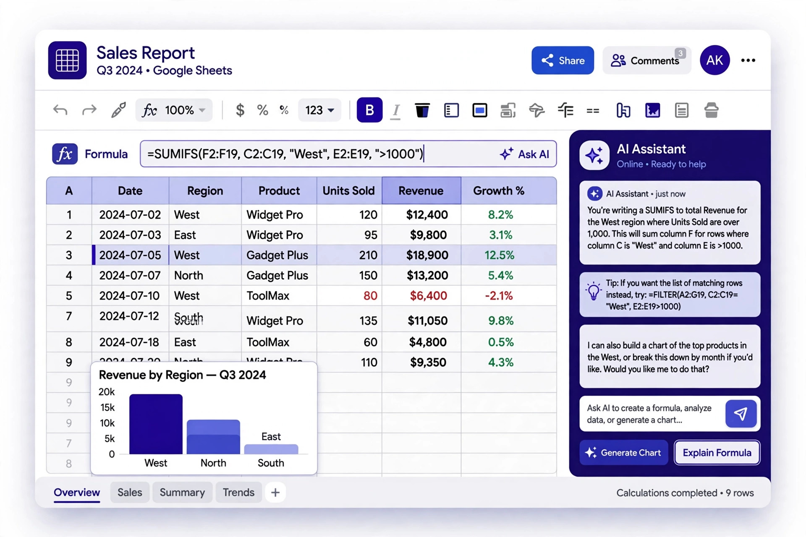806x537 pixels.
Task: Click the $18,900 revenue cell
Action: (421, 255)
